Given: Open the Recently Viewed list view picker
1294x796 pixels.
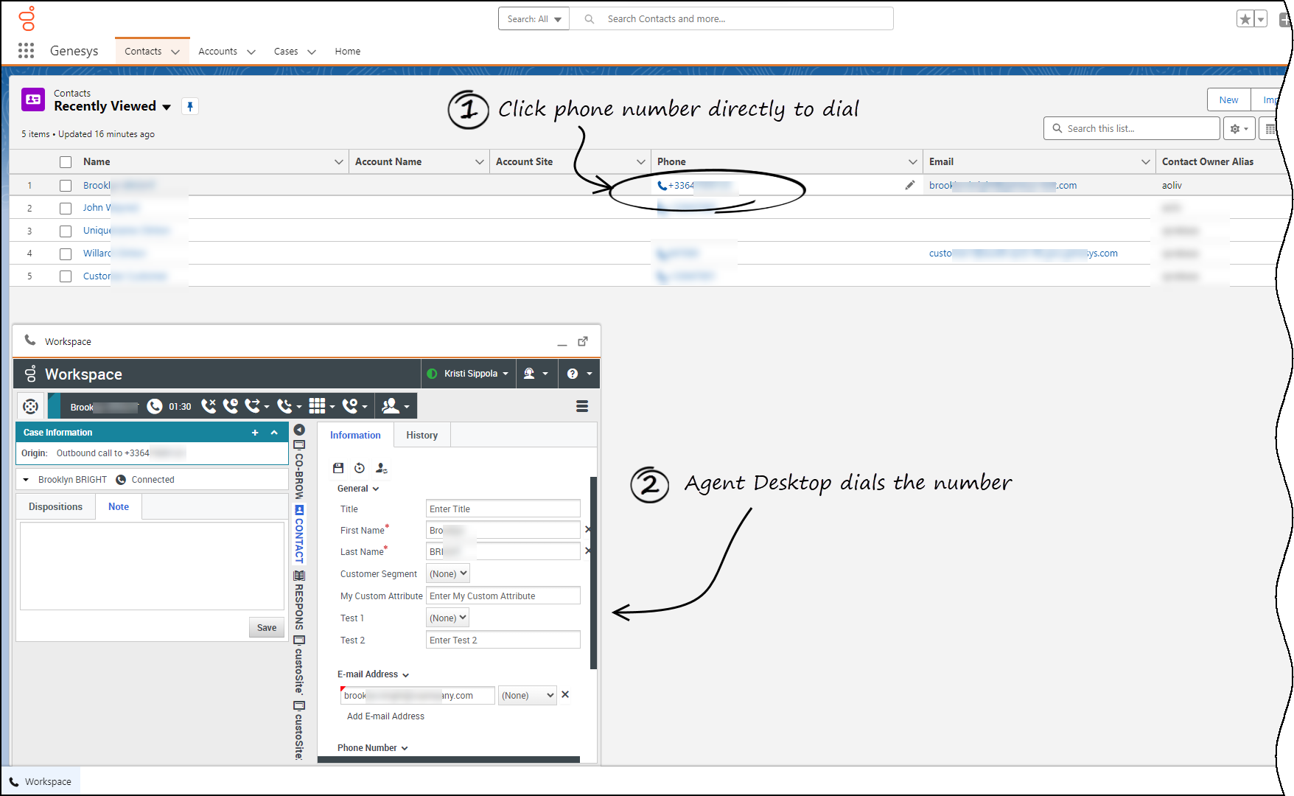Looking at the screenshot, I should click(x=167, y=107).
